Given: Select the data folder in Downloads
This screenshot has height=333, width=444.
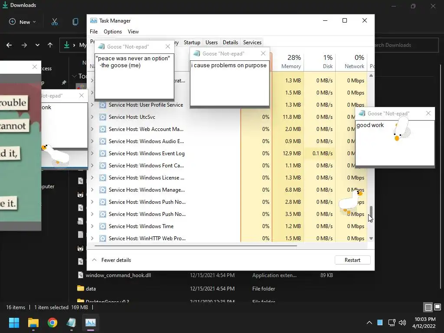Looking at the screenshot, I should (x=91, y=288).
